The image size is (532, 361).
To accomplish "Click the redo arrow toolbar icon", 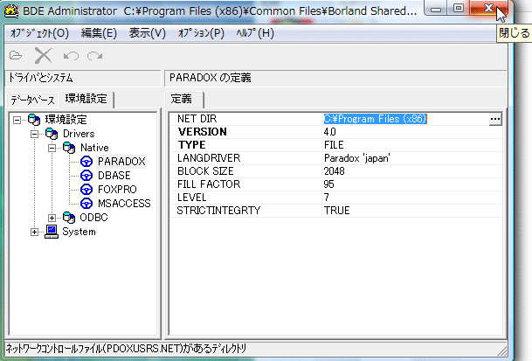I will coord(94,56).
